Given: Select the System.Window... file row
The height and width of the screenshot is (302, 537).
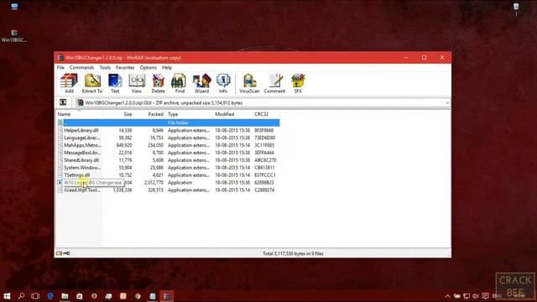Looking at the screenshot, I should pyautogui.click(x=168, y=168).
